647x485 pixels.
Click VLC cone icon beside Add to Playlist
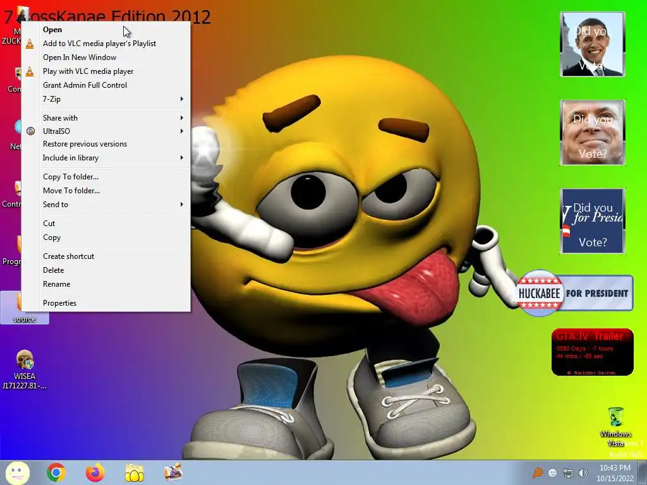30,44
